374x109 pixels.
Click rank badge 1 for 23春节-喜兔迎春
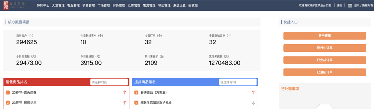[8, 93]
